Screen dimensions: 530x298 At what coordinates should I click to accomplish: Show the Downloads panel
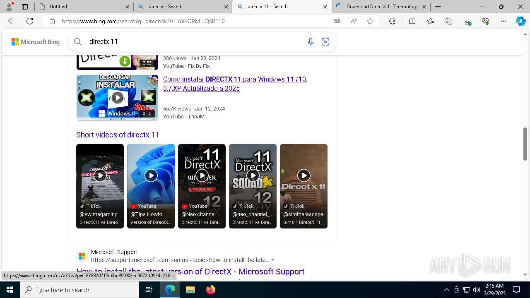tap(467, 21)
